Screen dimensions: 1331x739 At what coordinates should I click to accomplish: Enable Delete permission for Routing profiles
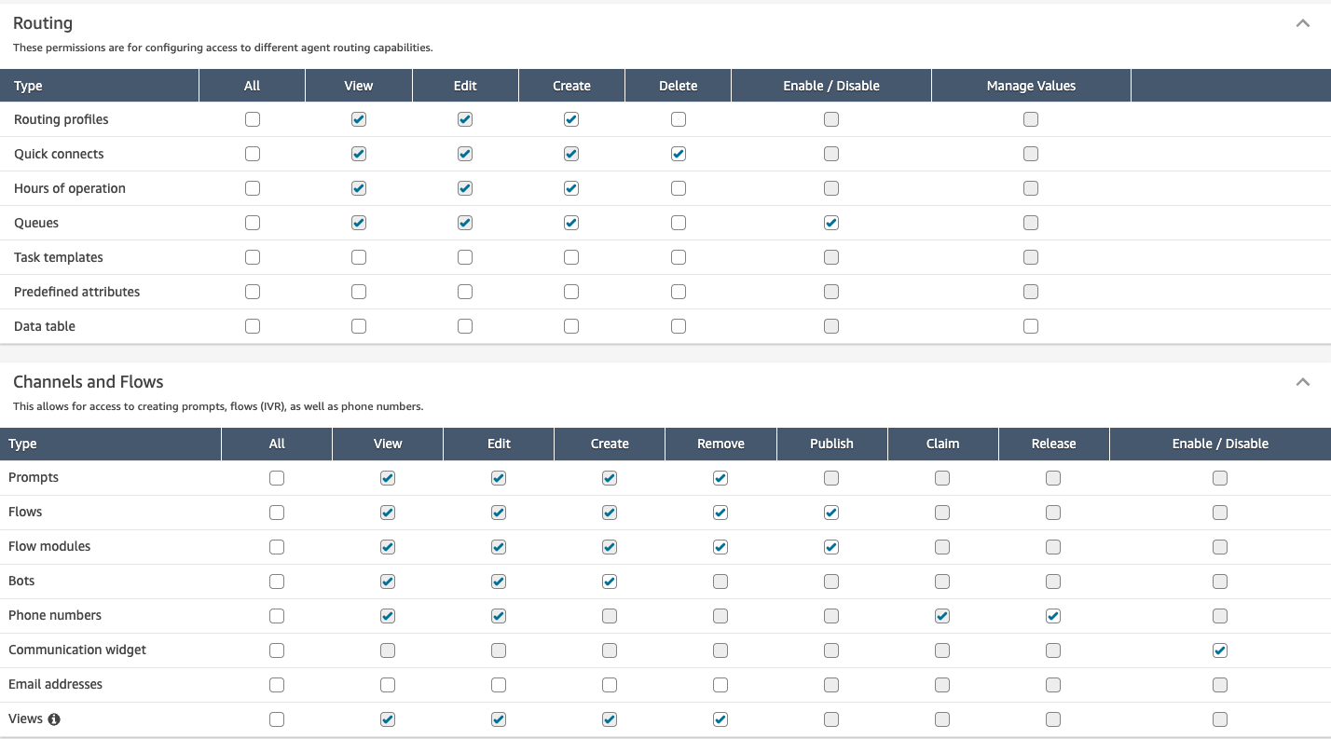[x=679, y=119]
